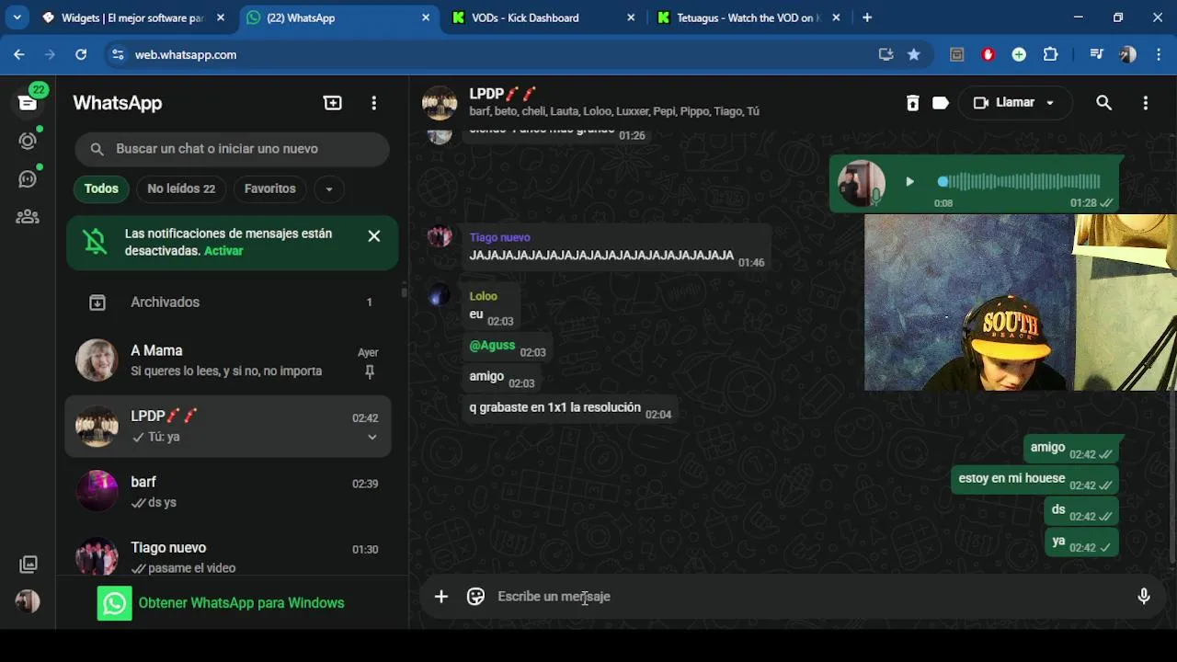Open the emoji and sticker picker
The height and width of the screenshot is (662, 1177).
click(475, 597)
